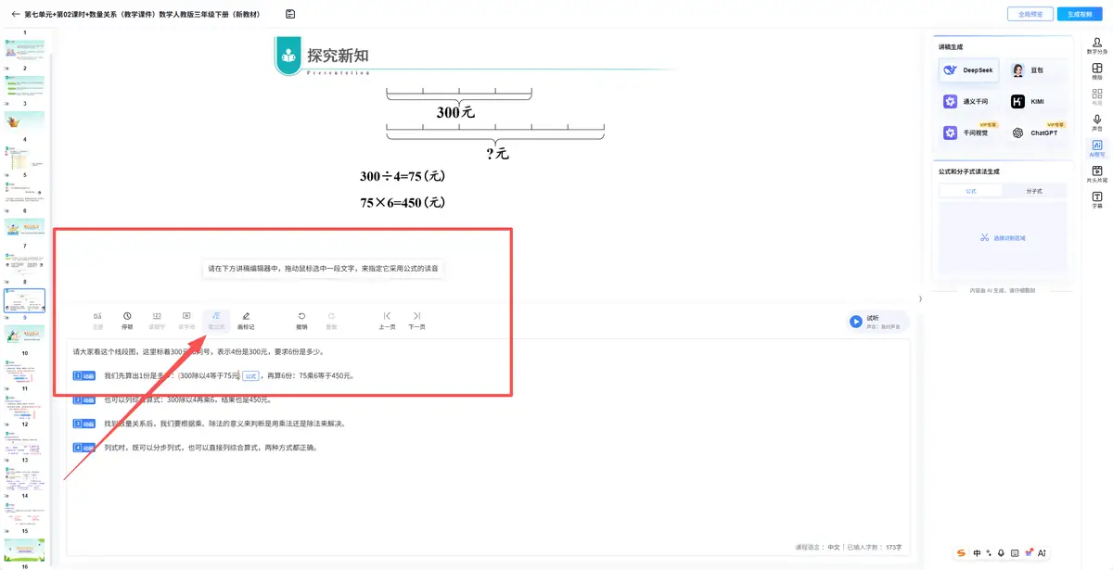Choose KIMI for script generation
This screenshot has width=1113, height=570.
point(1035,101)
